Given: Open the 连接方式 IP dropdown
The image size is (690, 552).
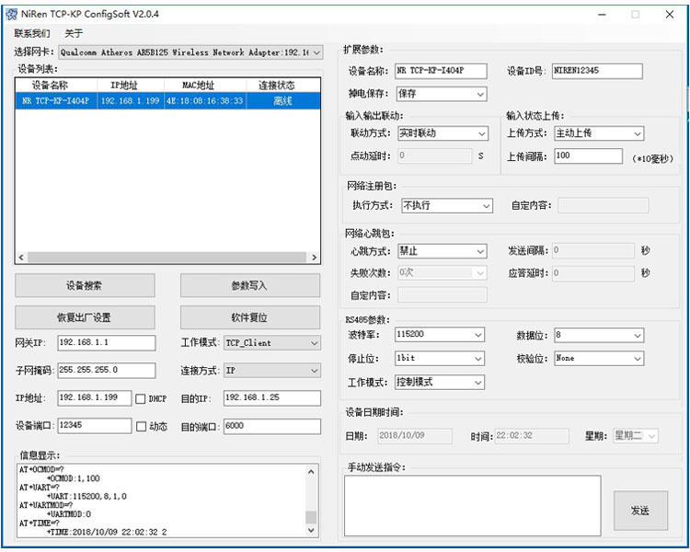Looking at the screenshot, I should (272, 371).
